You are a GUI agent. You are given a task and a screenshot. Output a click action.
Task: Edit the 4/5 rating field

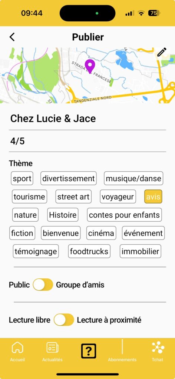pos(87,141)
